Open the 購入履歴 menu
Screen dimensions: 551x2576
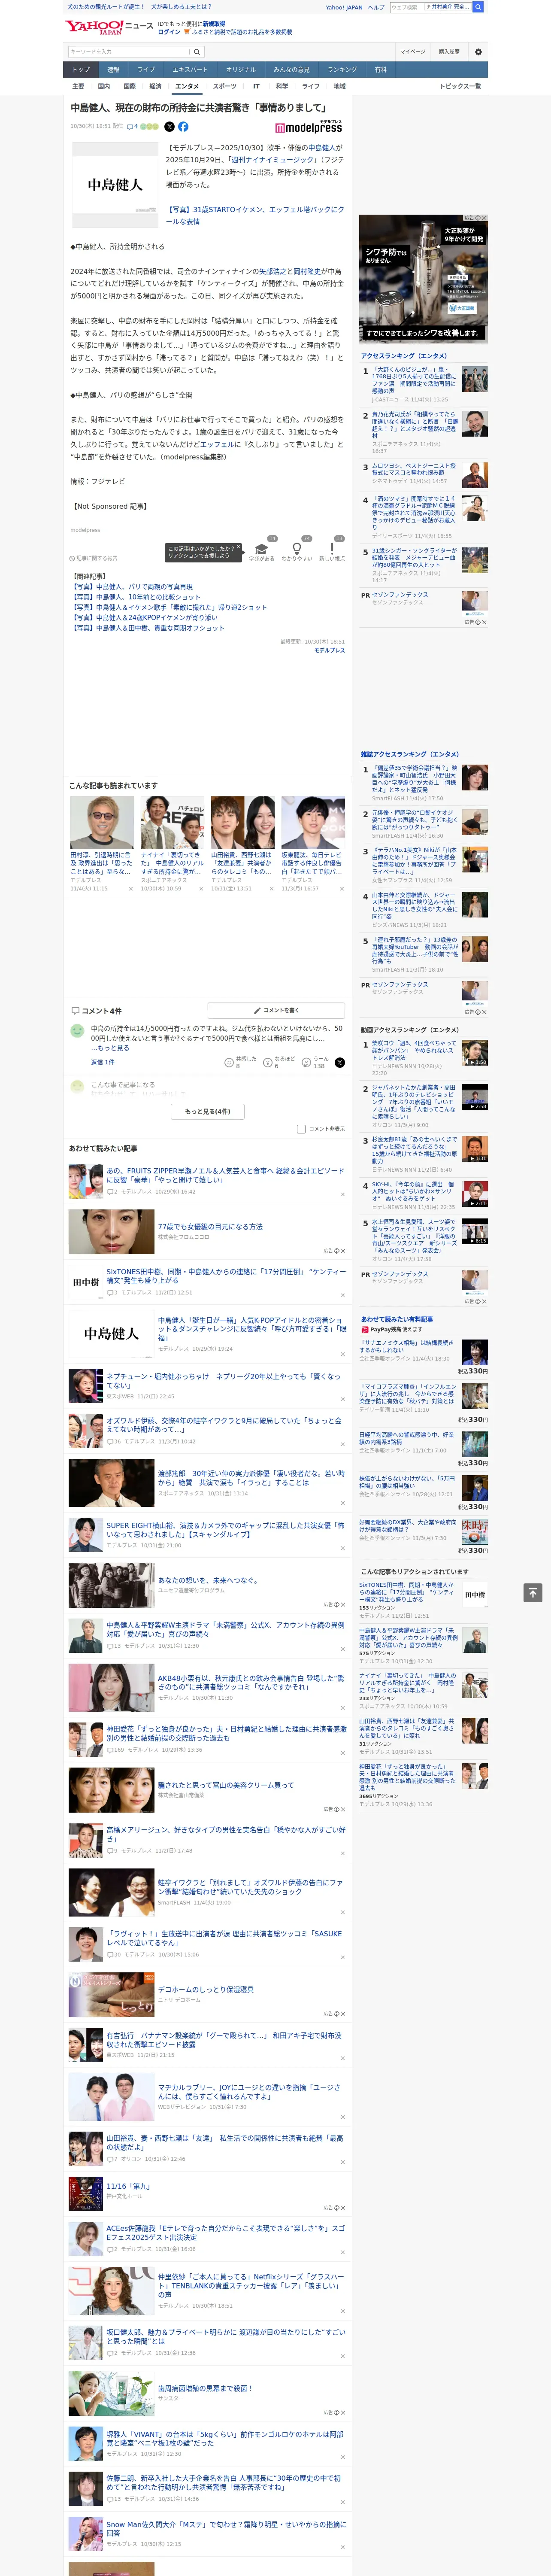click(x=449, y=52)
